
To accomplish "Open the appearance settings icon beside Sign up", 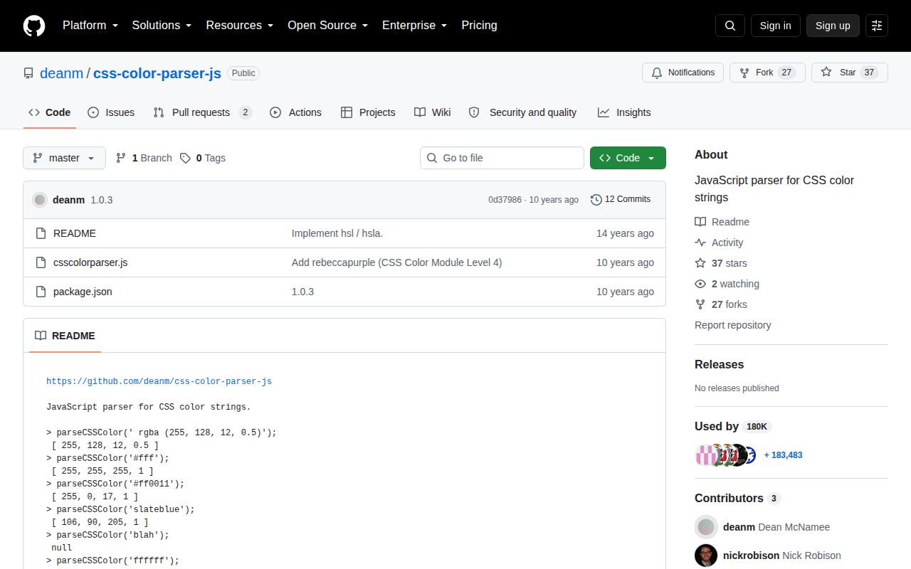I will (x=877, y=26).
